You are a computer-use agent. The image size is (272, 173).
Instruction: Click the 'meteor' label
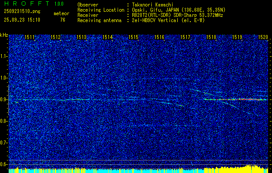tap(61, 13)
